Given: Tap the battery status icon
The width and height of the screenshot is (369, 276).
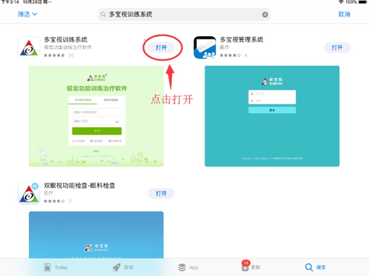Looking at the screenshot, I should pos(363,2).
